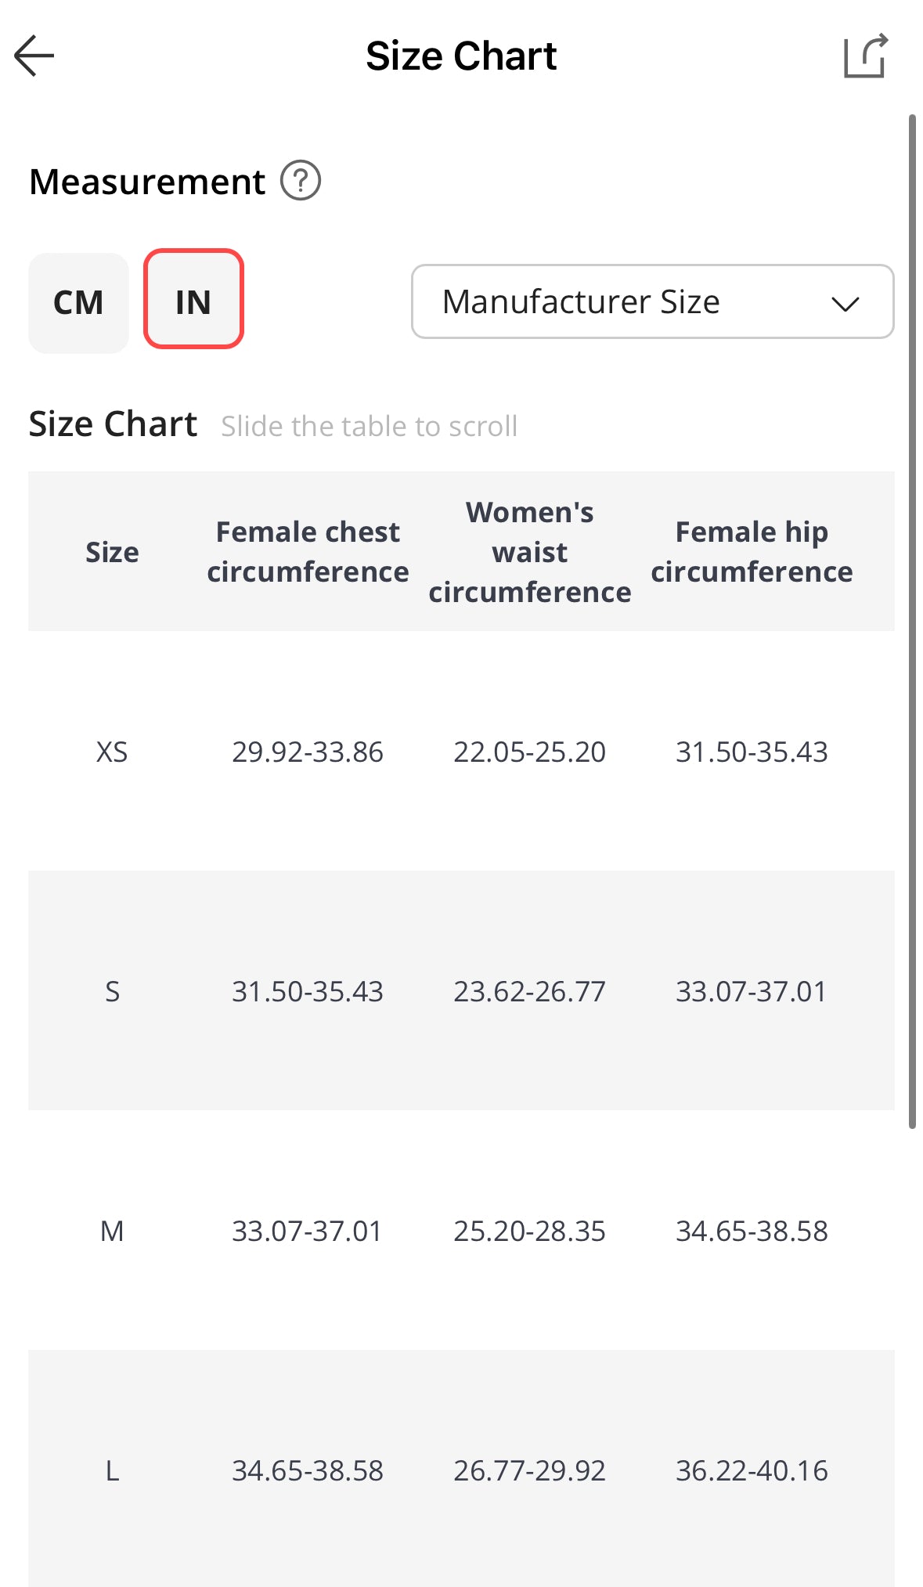Click the Size column header
This screenshot has width=923, height=1587.
[112, 552]
